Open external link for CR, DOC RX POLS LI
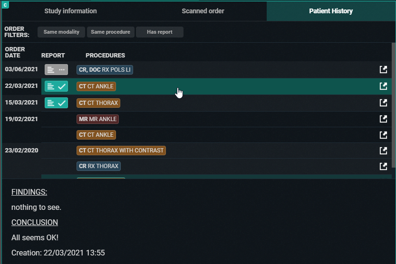The image size is (396, 264). pyautogui.click(x=383, y=70)
